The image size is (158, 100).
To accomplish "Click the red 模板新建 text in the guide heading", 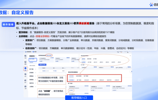I will tap(84, 23).
